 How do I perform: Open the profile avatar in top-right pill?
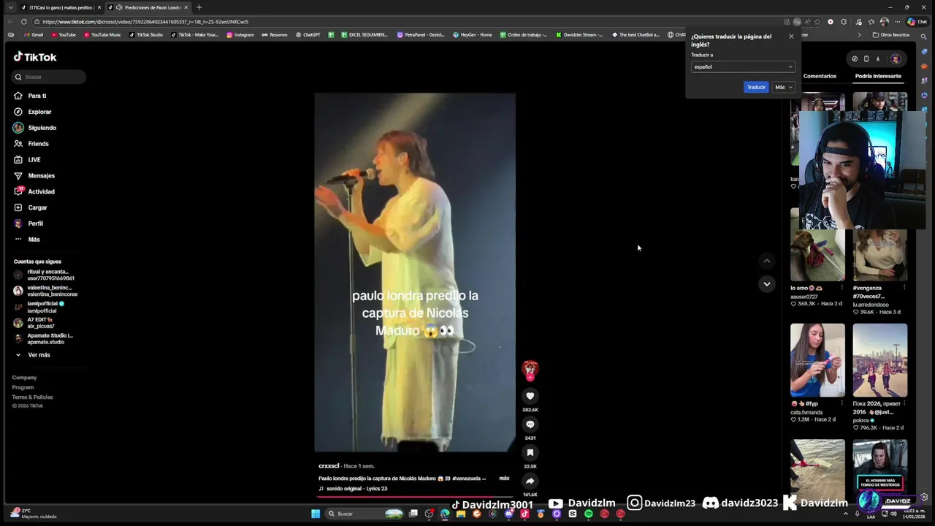[896, 59]
